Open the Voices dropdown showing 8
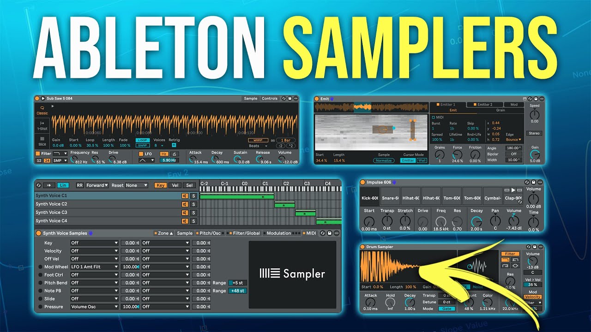This screenshot has width=591, height=332. [160, 145]
